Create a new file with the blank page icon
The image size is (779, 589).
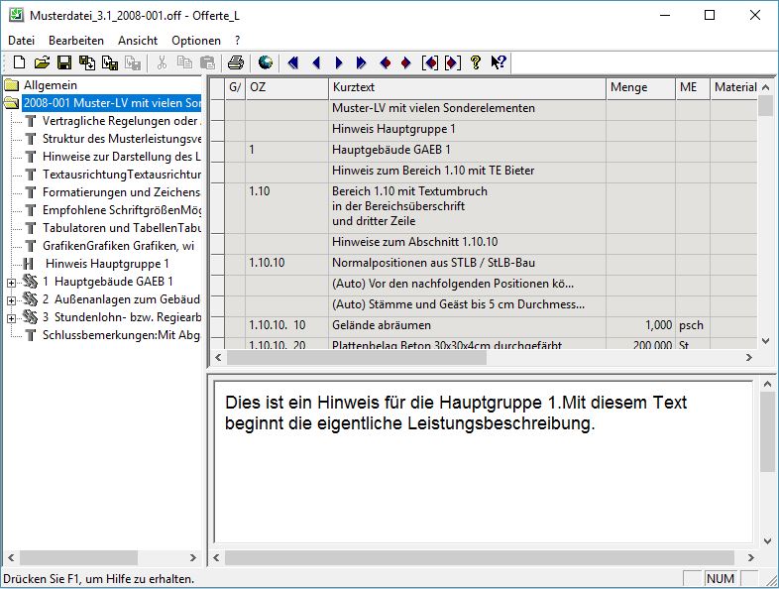click(x=20, y=62)
